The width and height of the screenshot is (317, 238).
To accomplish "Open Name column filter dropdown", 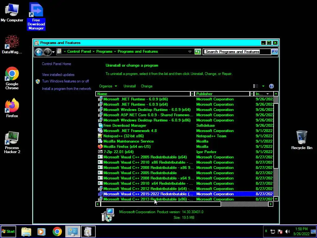I will [x=192, y=94].
